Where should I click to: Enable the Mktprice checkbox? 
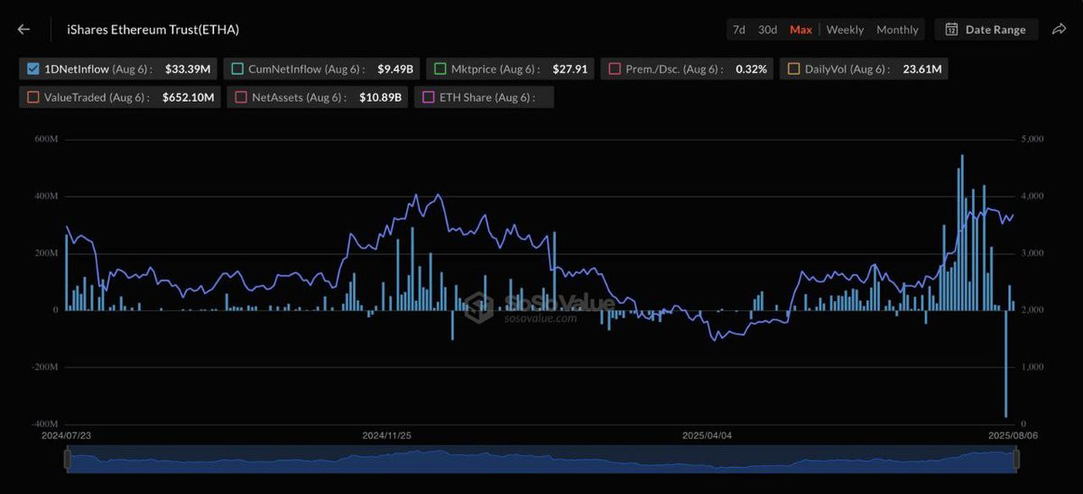click(x=440, y=69)
